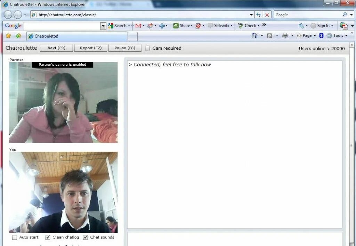Image resolution: width=356 pixels, height=246 pixels.
Task: Click the chat message input box
Action: [235, 239]
